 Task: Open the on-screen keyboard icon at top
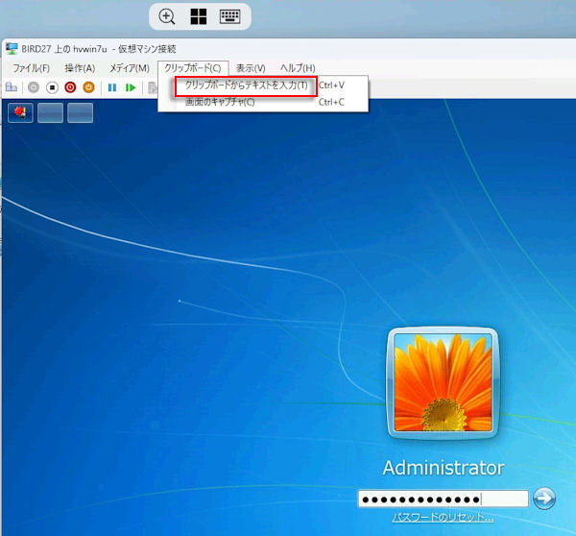click(230, 16)
